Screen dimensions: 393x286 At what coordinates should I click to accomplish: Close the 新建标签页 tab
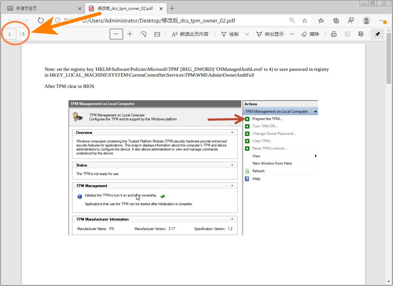point(80,9)
